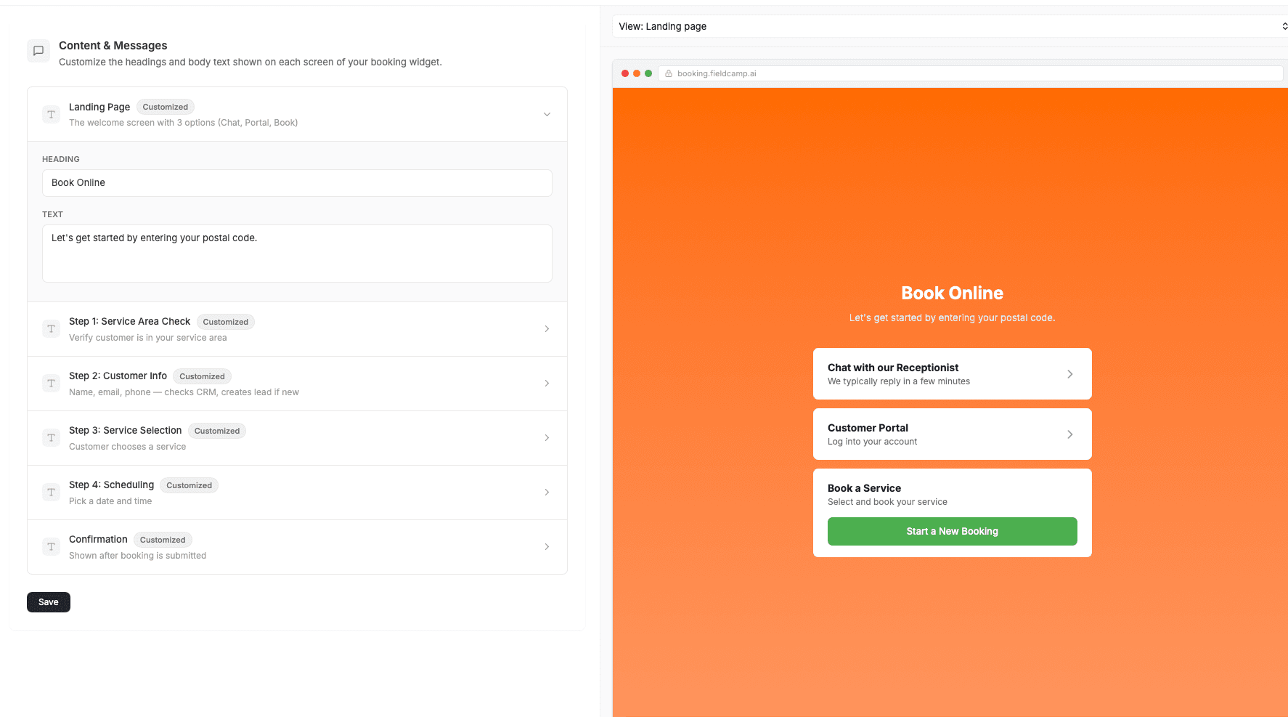
Task: Expand the Confirmation section
Action: 547,546
